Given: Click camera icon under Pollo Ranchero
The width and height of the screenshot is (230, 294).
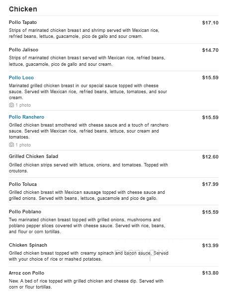Looking at the screenshot, I should [11, 145].
